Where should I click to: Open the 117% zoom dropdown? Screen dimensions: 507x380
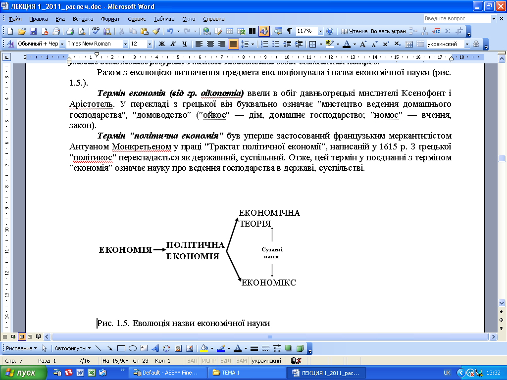point(320,31)
